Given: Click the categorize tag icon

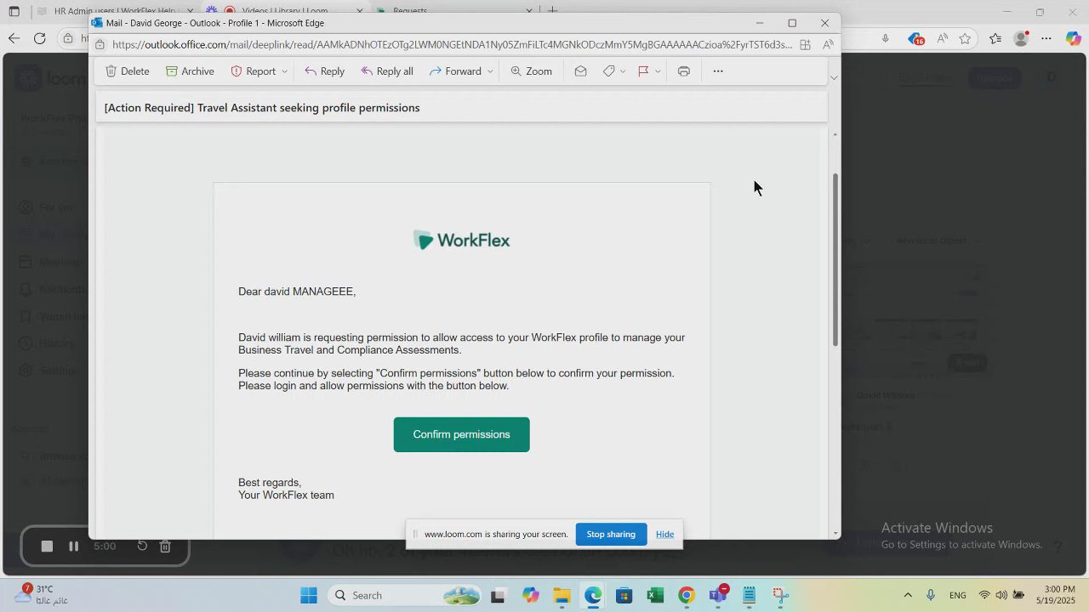Looking at the screenshot, I should (608, 71).
